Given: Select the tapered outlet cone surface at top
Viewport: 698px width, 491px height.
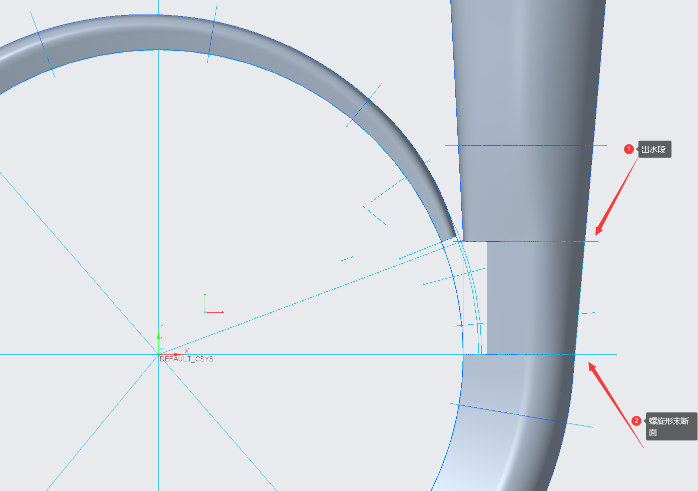Looking at the screenshot, I should [x=525, y=75].
